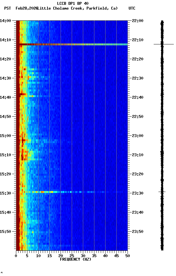Screen dimensions: 176x276
Task: Click the 22:10 UTC time label
Action: [138, 40]
